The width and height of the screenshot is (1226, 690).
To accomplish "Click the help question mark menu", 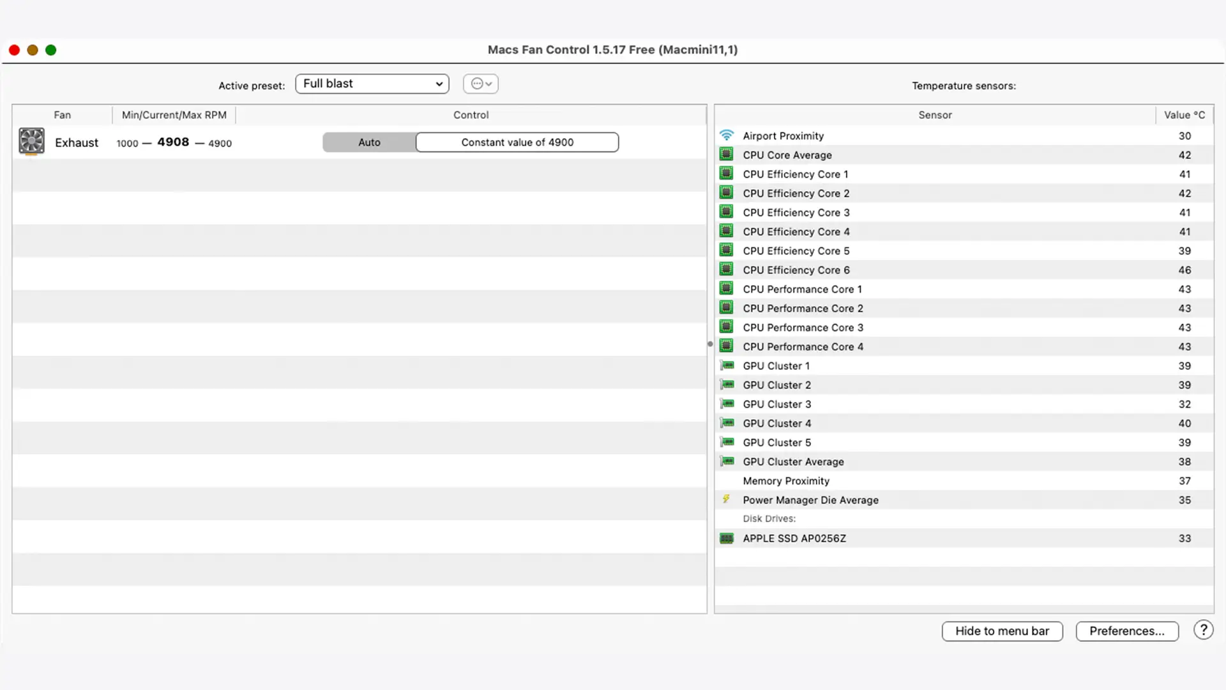I will pos(1204,630).
